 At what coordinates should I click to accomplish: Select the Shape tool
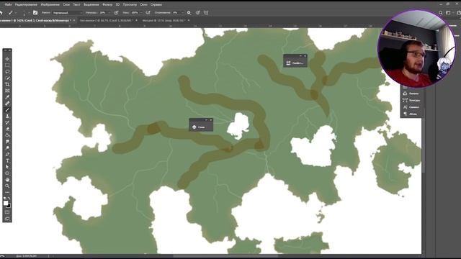(x=7, y=173)
